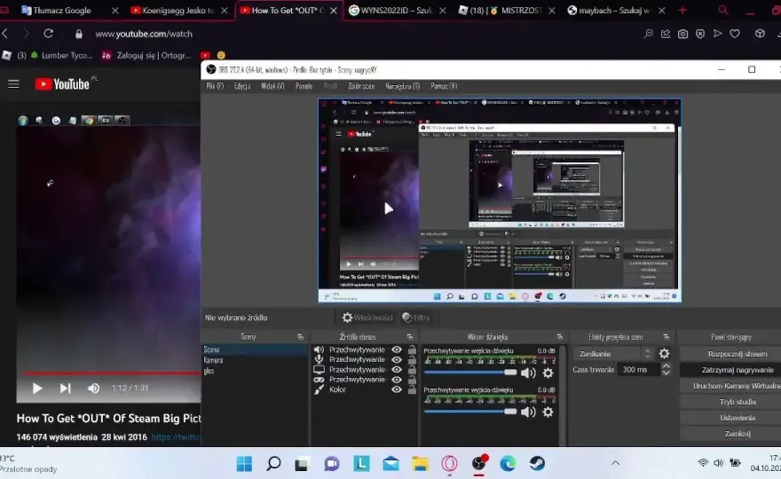Viewport: 781px width, 479px height.
Task: Open Ustawienia from the OBS control panel
Action: (x=738, y=418)
